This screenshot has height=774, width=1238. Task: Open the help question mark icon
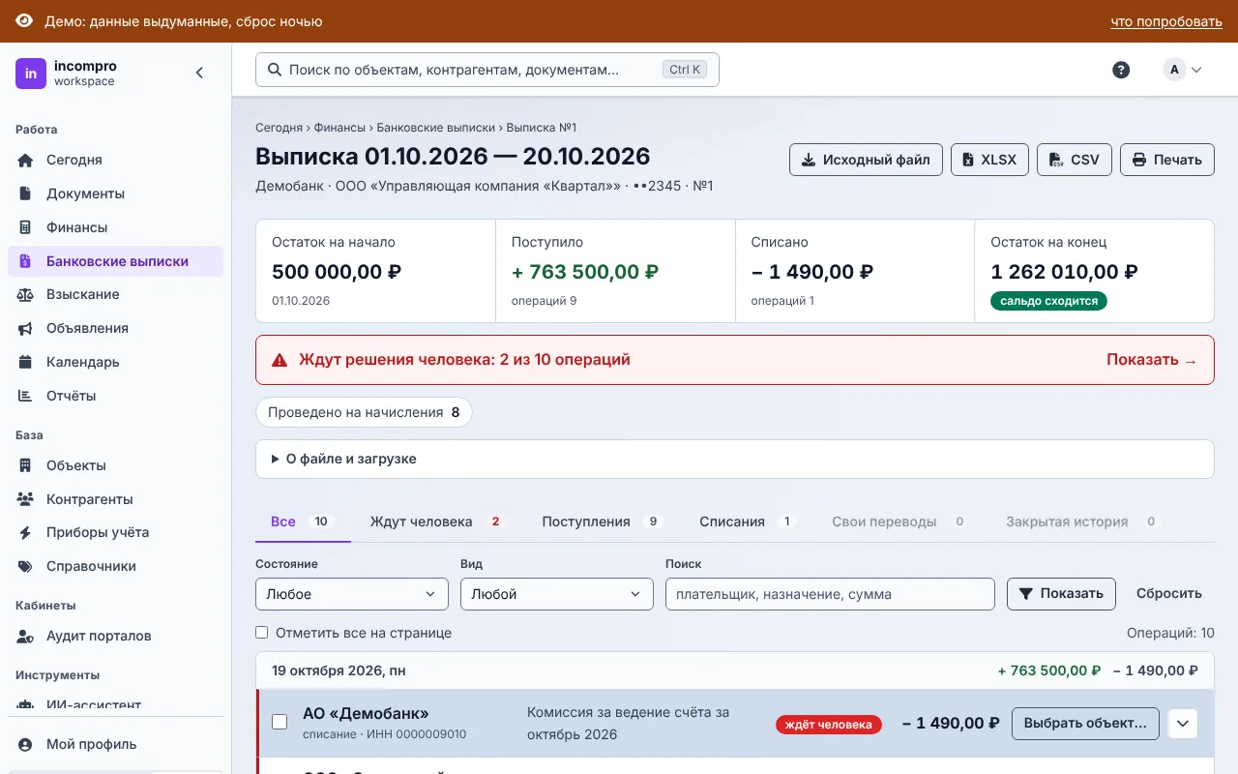point(1121,70)
